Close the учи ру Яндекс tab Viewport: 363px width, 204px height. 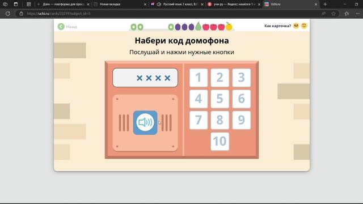[259, 5]
